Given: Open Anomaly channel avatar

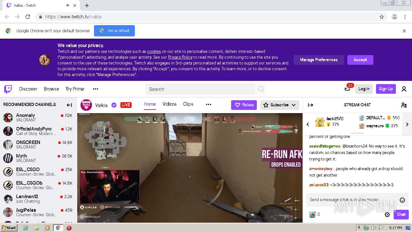Looking at the screenshot, I should point(8,118).
